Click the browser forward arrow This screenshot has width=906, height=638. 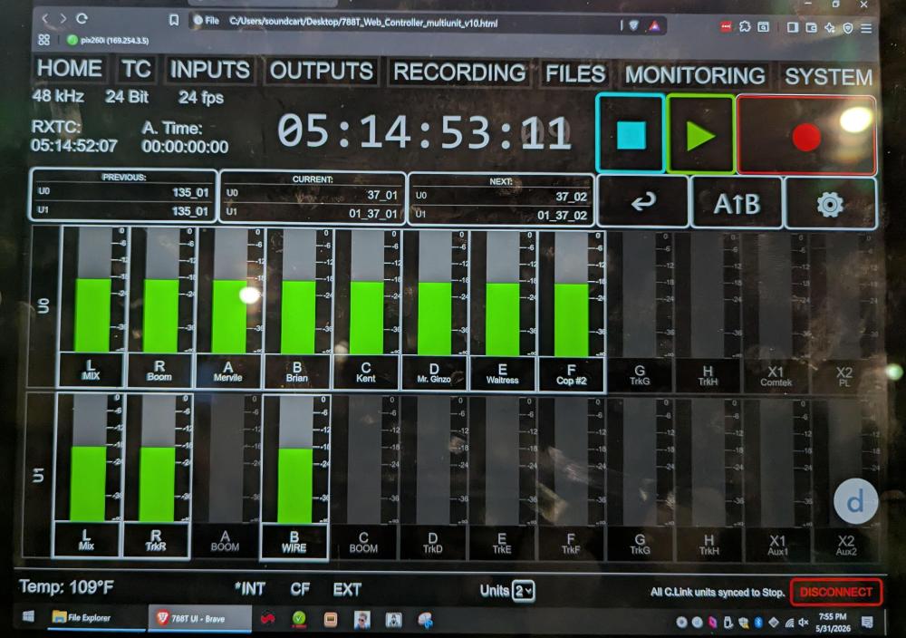point(63,18)
